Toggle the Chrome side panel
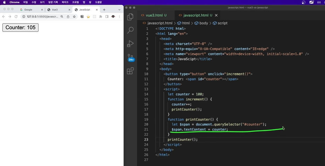The width and height of the screenshot is (325, 166). tap(107, 16)
